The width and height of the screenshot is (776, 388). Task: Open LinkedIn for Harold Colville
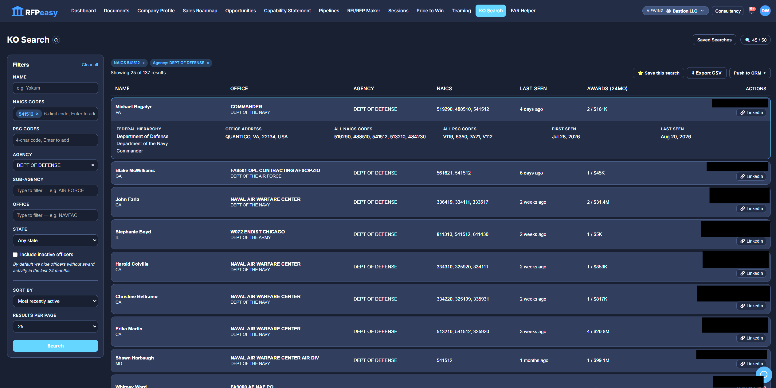click(x=751, y=273)
